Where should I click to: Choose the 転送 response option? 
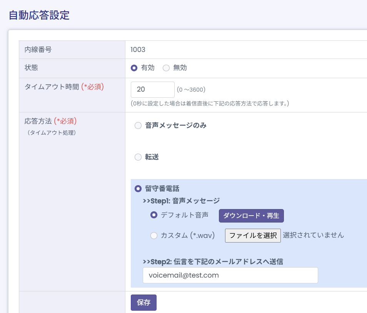[x=138, y=157]
